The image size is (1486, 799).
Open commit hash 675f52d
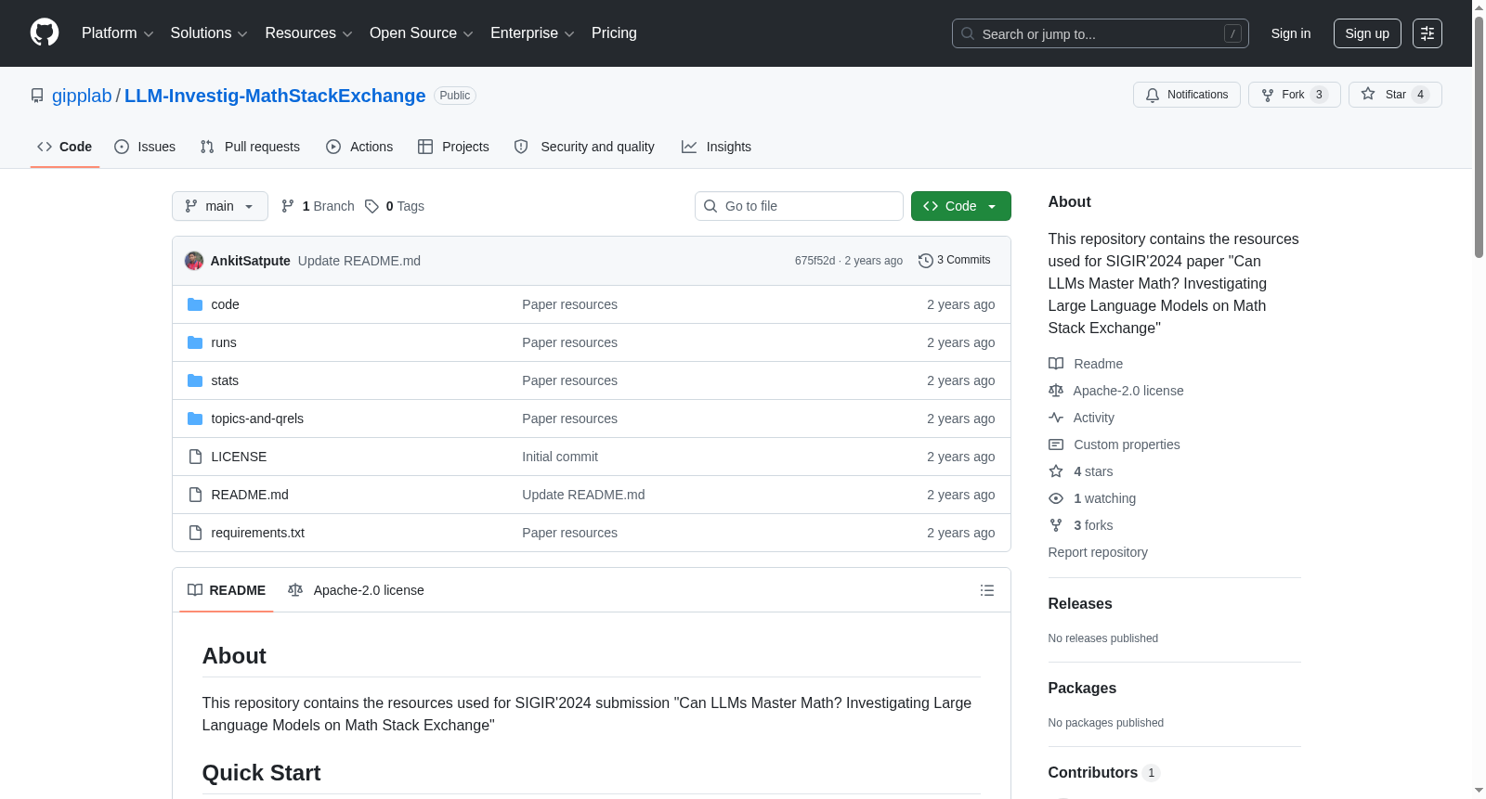(x=815, y=261)
